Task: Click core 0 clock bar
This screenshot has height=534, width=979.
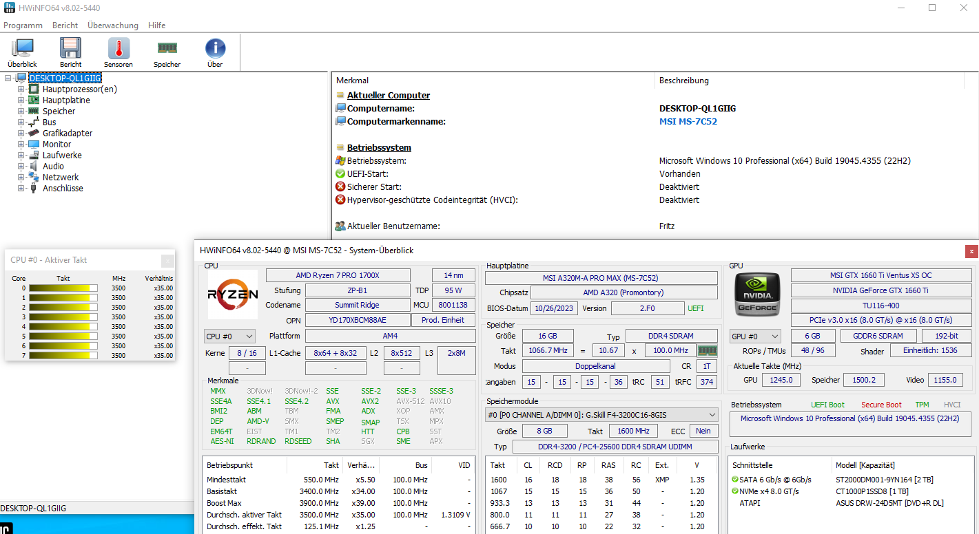Action: point(63,288)
